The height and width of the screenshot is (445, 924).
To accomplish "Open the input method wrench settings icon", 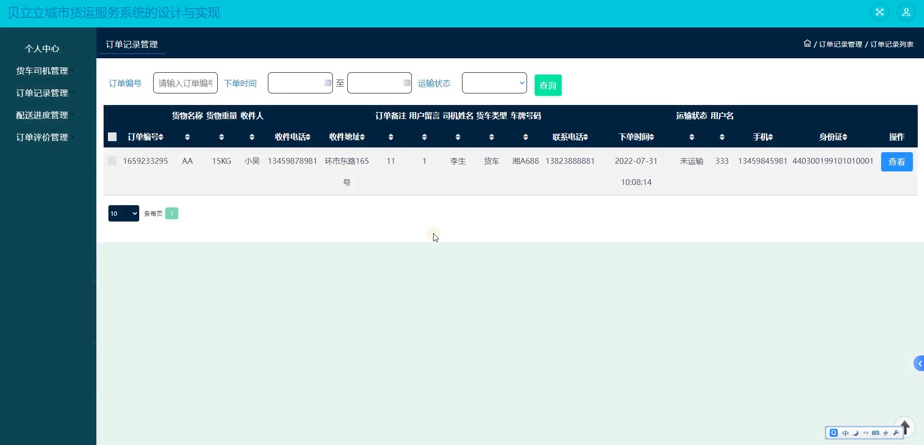I will [896, 433].
